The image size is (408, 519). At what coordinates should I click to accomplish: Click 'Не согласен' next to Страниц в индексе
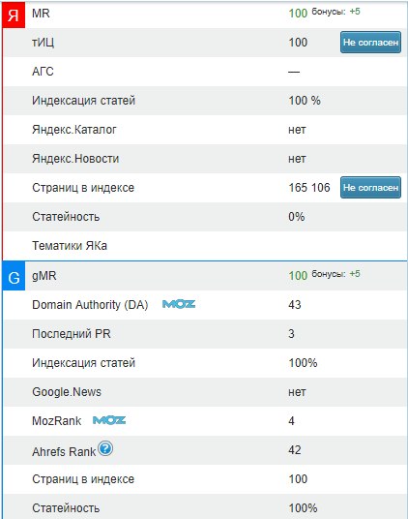coord(370,188)
